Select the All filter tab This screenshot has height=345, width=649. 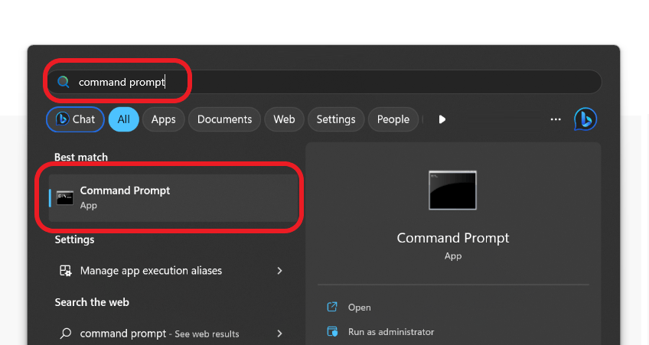coord(124,119)
